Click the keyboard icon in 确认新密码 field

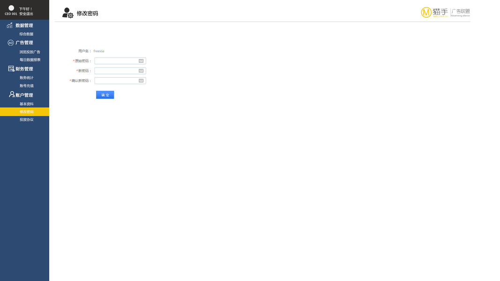click(141, 81)
